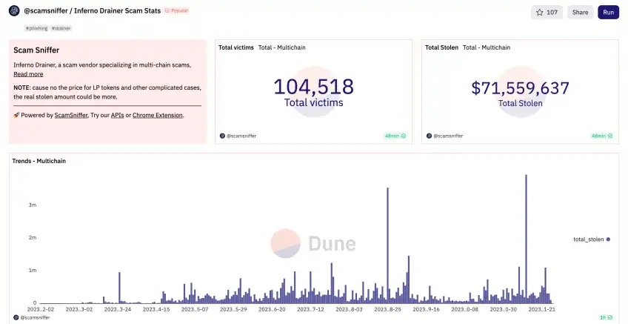Click avatar icon in Total victims panel footer
628x324 pixels.
(222, 136)
